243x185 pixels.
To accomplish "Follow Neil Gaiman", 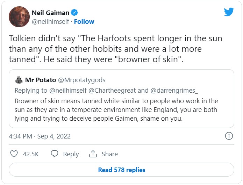I will click(x=84, y=22).
